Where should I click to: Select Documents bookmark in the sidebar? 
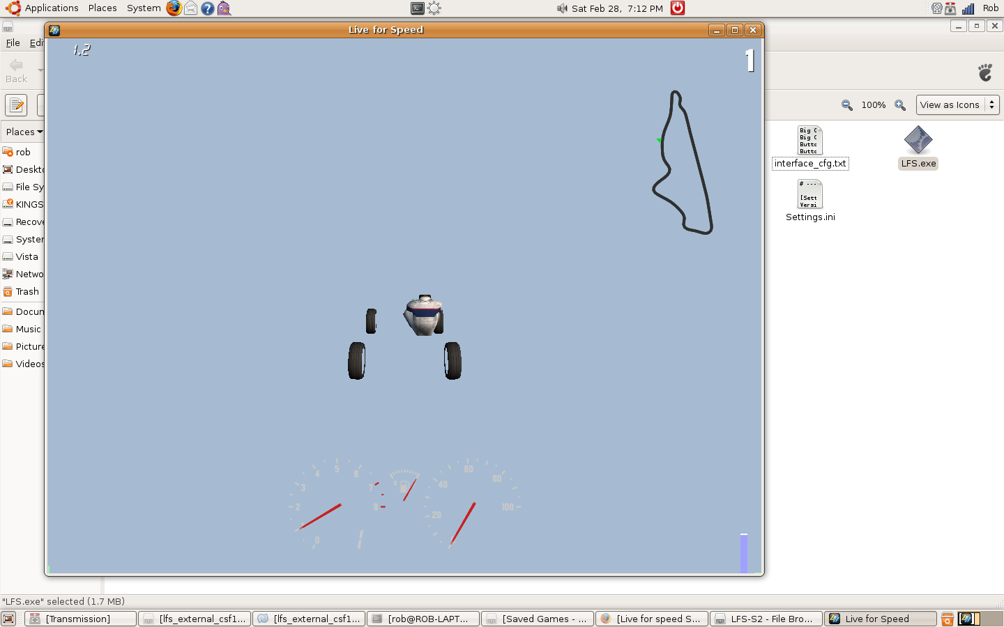[x=23, y=311]
